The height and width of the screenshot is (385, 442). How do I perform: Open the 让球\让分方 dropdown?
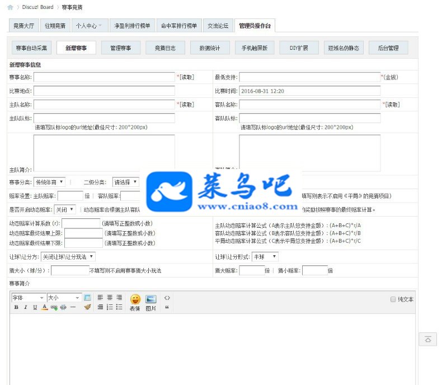[x=68, y=257]
